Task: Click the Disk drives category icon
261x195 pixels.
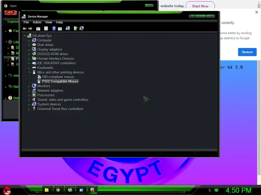Action: coord(34,45)
